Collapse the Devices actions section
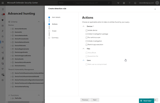Screen dimensions: 160x103 (x=83, y=26)
